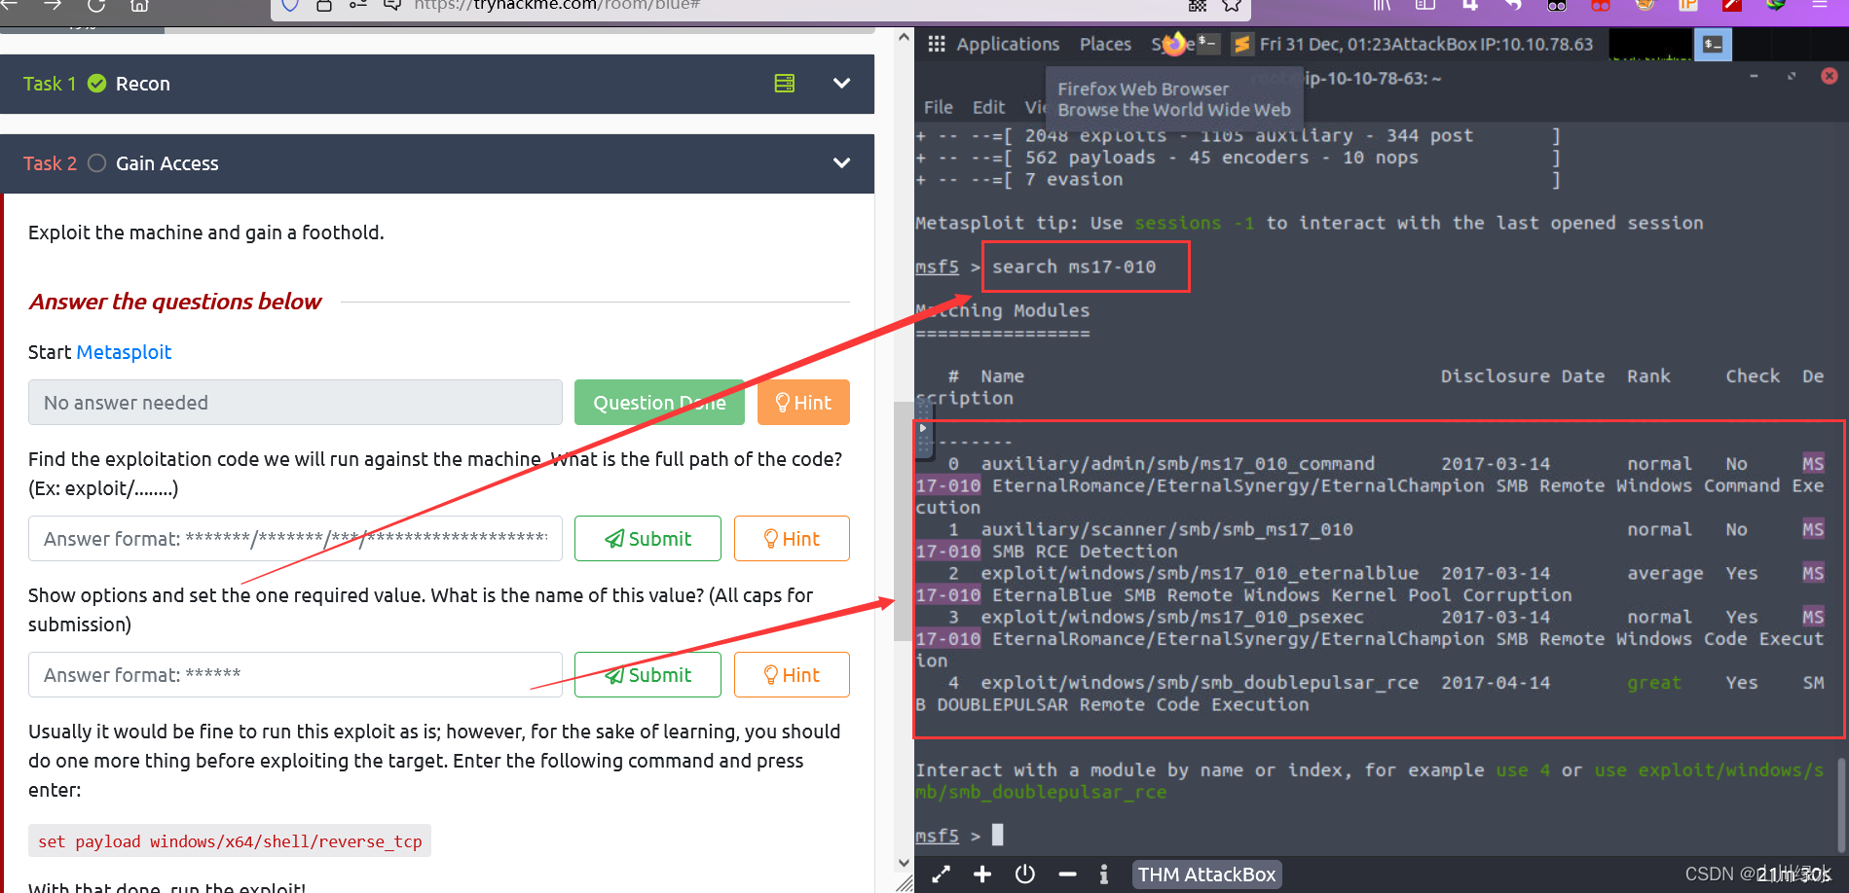This screenshot has width=1849, height=893.
Task: Launch Firefox from the AttackBox top panel
Action: [1176, 43]
